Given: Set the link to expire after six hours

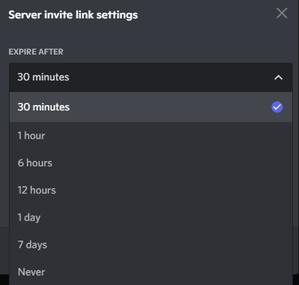Looking at the screenshot, I should [151, 163].
